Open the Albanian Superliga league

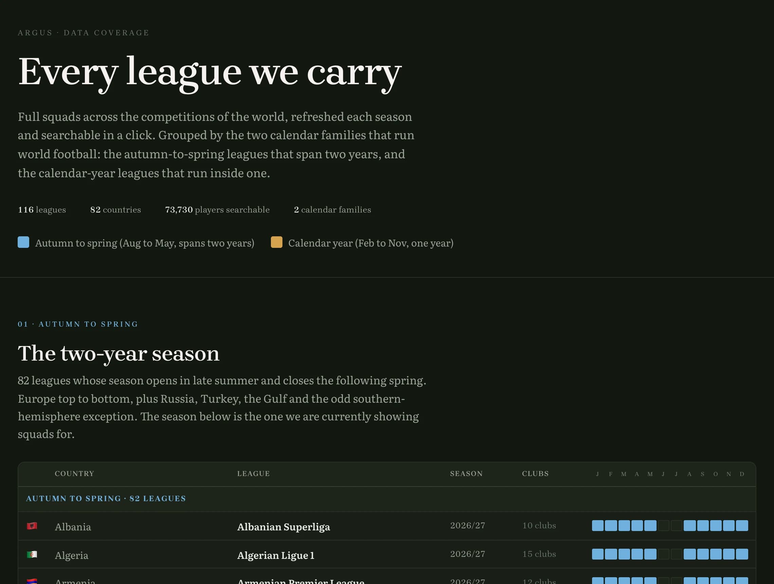(x=283, y=527)
